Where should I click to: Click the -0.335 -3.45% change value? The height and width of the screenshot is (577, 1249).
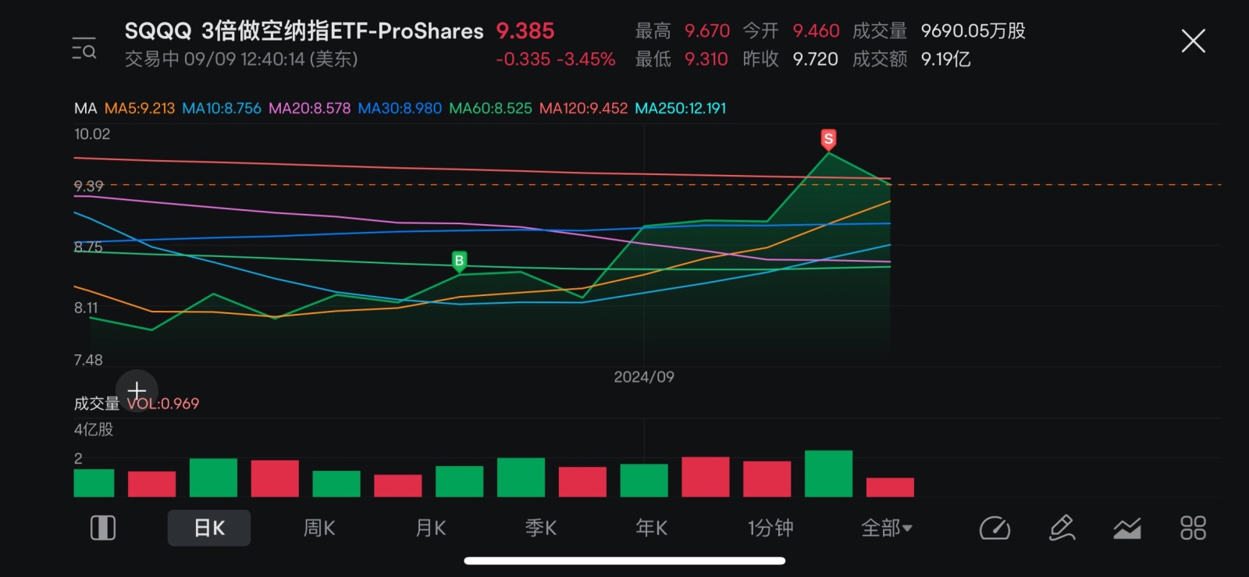click(x=556, y=59)
